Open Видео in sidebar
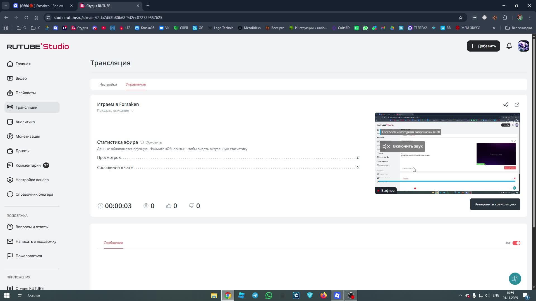The width and height of the screenshot is (536, 301). tap(32, 78)
